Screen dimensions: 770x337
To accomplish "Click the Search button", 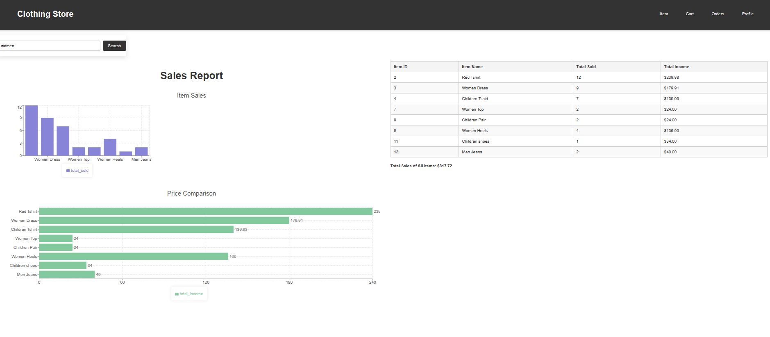I will coord(114,46).
